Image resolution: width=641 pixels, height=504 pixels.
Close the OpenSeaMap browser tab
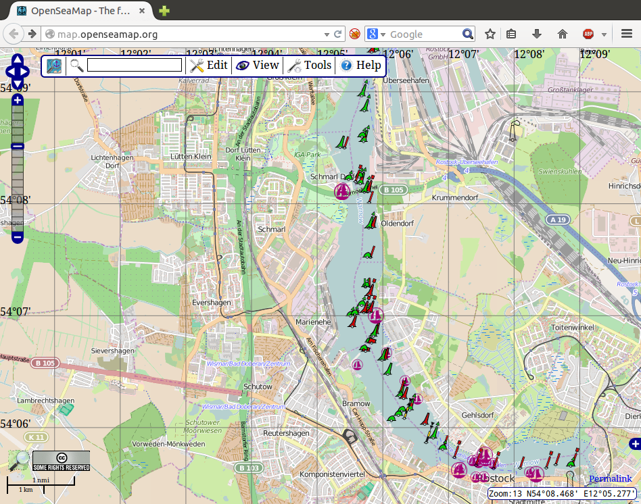tap(142, 11)
